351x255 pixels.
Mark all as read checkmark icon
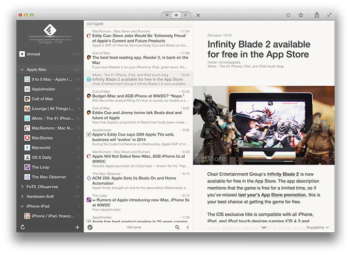click(x=90, y=227)
